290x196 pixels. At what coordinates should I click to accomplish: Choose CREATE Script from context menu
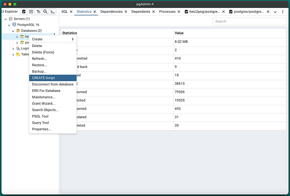pyautogui.click(x=53, y=78)
